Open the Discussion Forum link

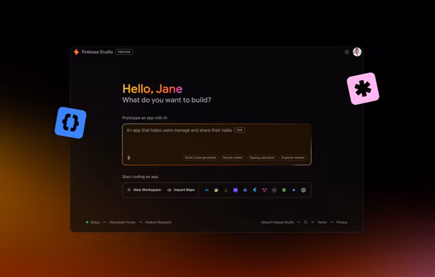tap(122, 222)
